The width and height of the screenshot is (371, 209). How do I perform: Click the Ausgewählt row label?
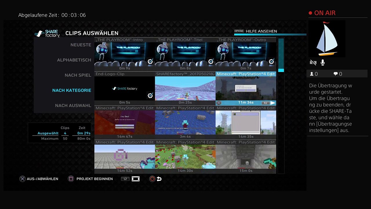click(x=48, y=133)
